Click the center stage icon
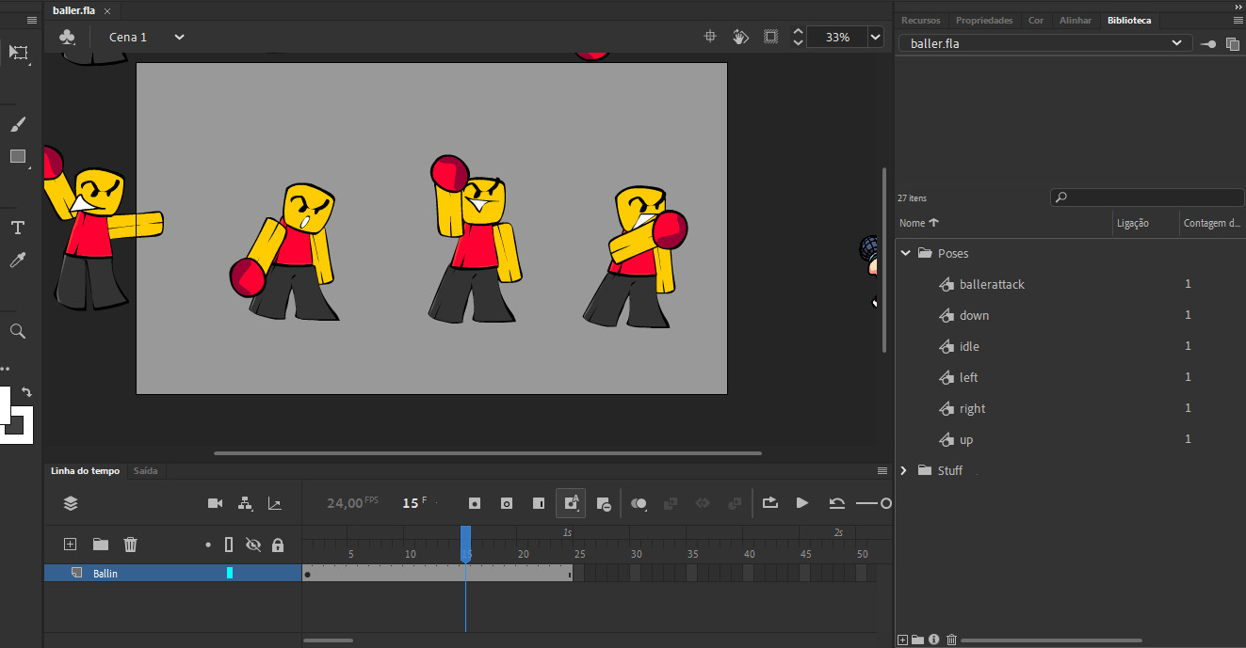Screen dimensions: 1246x648 pyautogui.click(x=712, y=37)
